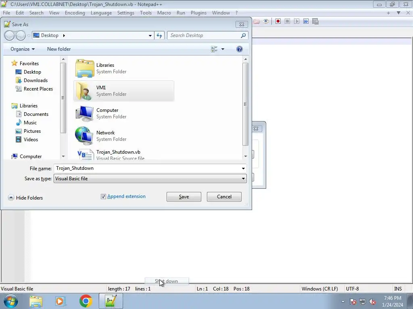Click the New folder button
Screen dimensions: 413x309
tap(59, 49)
